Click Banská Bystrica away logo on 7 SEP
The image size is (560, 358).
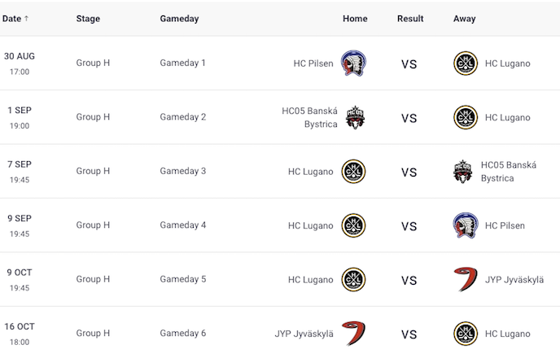tap(463, 172)
